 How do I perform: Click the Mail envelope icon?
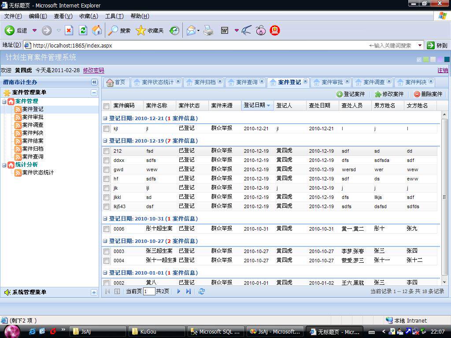click(191, 30)
